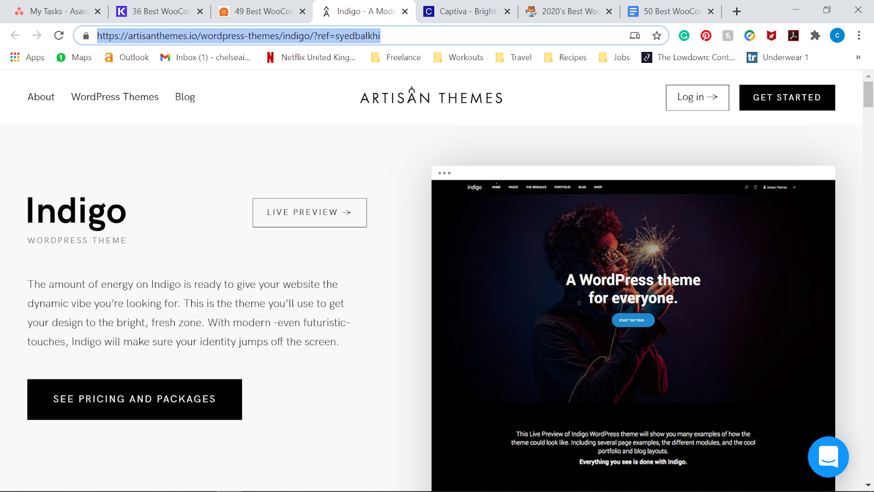This screenshot has width=874, height=492.
Task: Click the install/cast icon in address bar
Action: 635,36
